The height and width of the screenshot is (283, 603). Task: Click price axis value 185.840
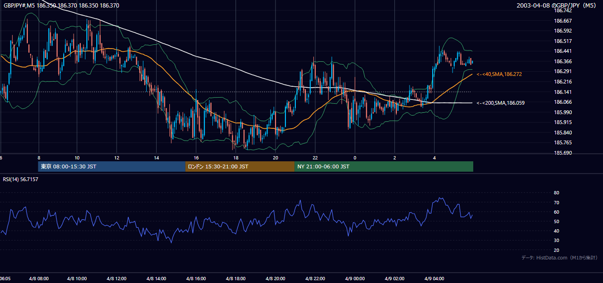[562, 133]
